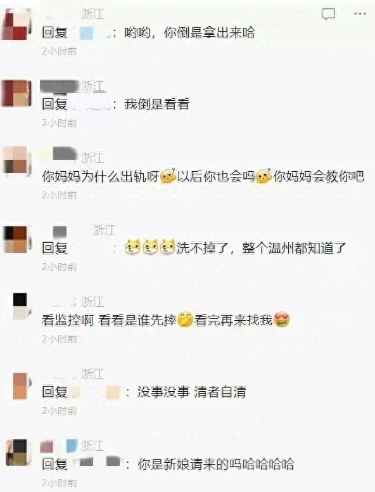The width and height of the screenshot is (375, 492).
Task: Select the comment text 哟哟，你倒是拿出来哈
Action: 189,32
